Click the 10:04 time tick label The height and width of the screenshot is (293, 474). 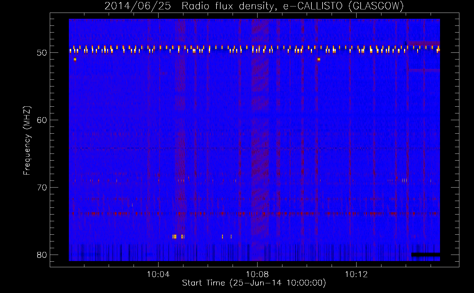[x=158, y=275]
